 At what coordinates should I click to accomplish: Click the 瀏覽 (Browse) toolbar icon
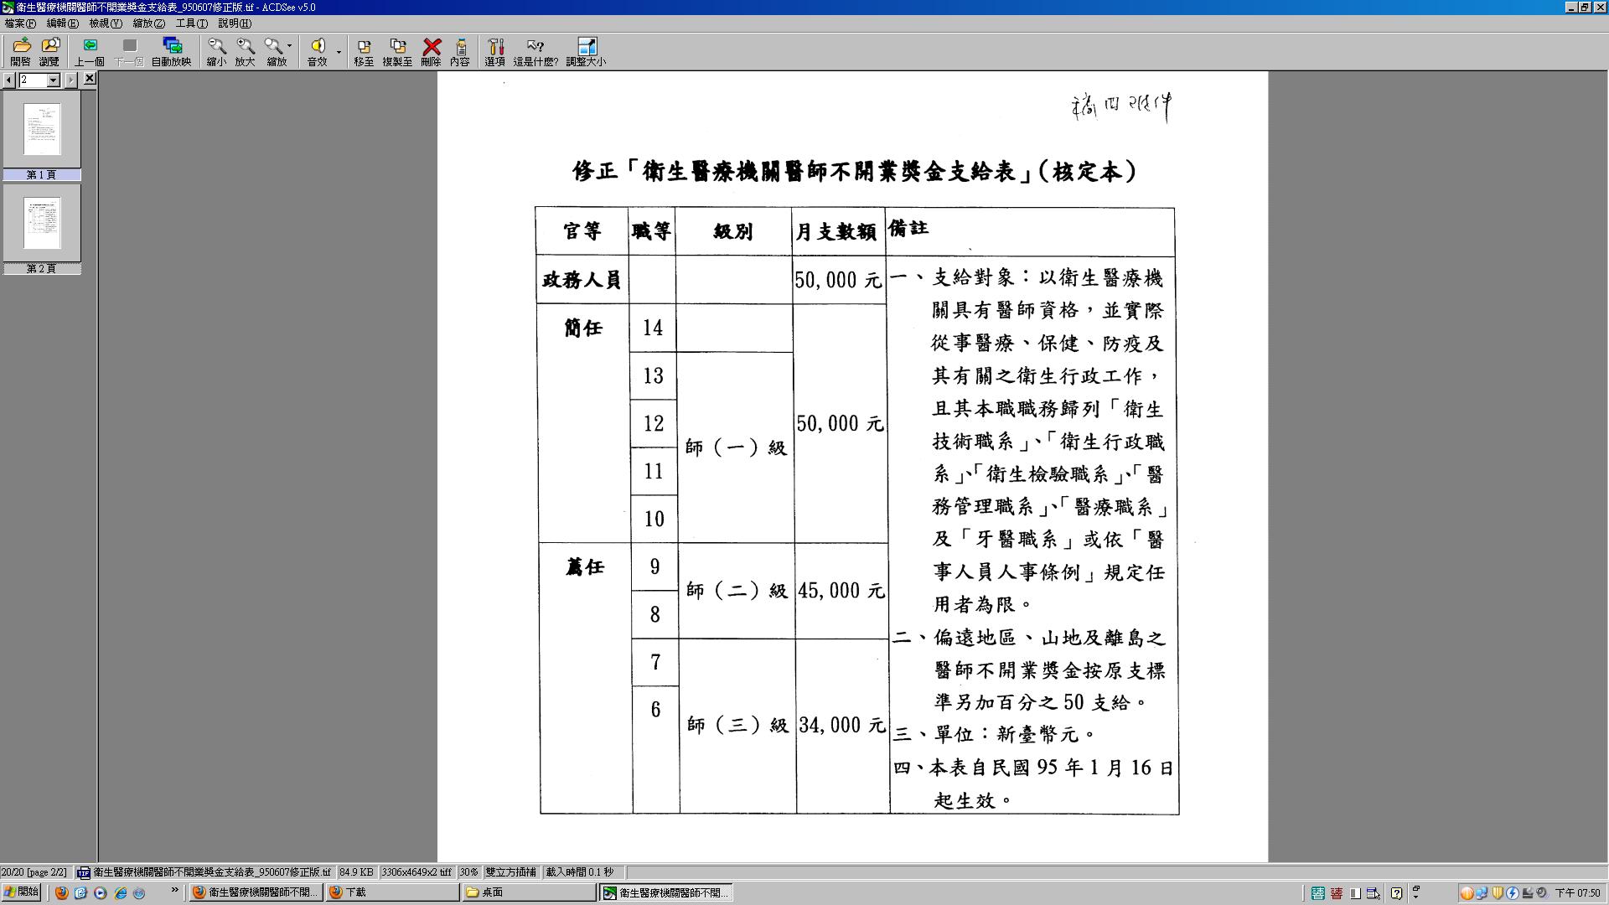point(49,51)
